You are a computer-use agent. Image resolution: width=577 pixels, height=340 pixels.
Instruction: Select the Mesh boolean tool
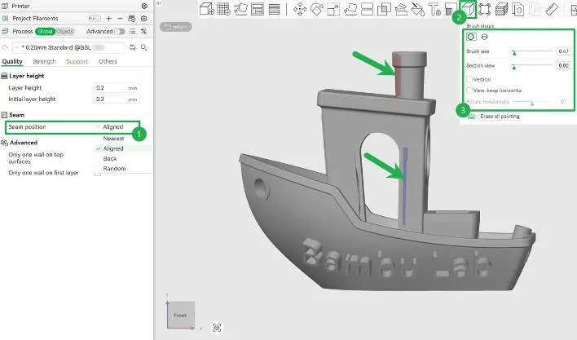(x=384, y=9)
